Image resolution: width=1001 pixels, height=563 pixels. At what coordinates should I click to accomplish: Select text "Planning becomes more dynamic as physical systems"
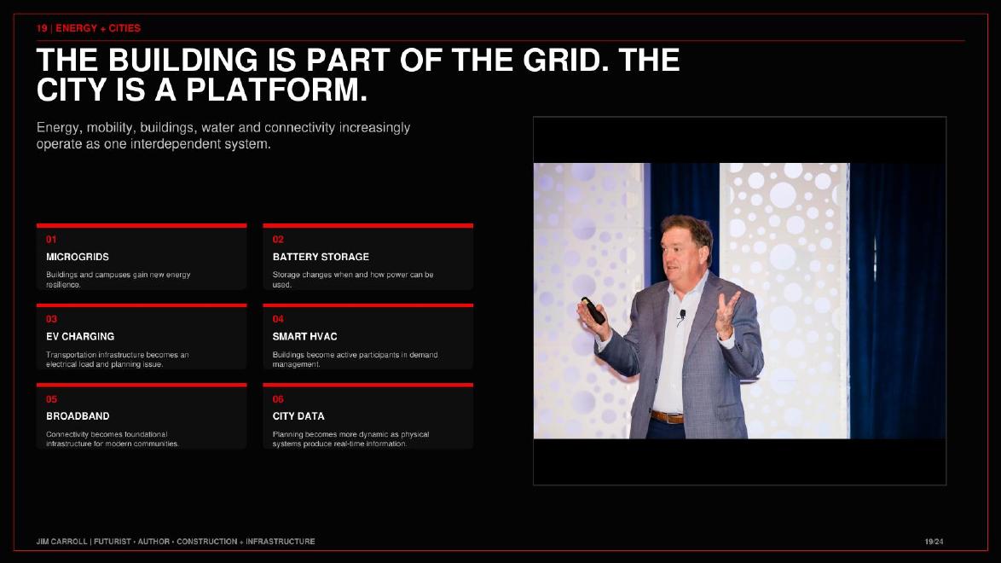(350, 438)
